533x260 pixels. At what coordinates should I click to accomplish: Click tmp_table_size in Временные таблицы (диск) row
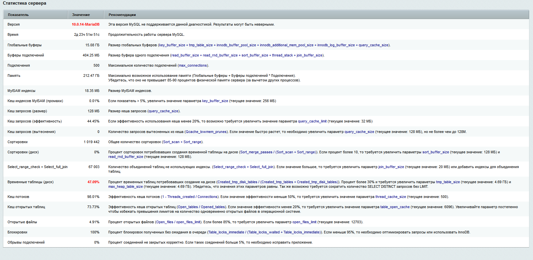448,182
